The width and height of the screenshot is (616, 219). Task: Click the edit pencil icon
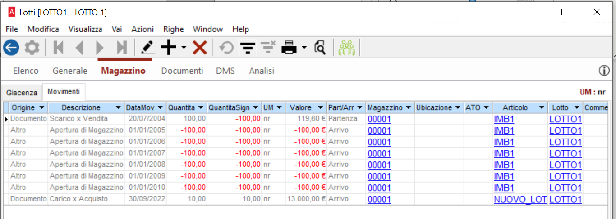(147, 47)
